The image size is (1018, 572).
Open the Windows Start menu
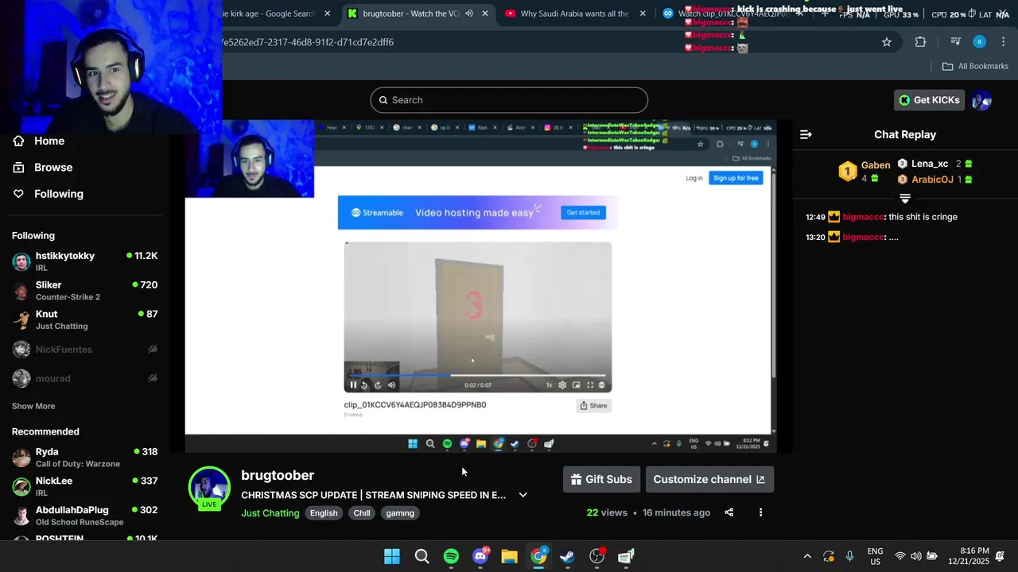click(x=392, y=557)
